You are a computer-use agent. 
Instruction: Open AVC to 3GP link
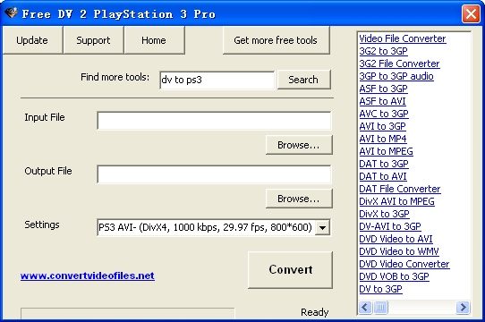tap(384, 114)
